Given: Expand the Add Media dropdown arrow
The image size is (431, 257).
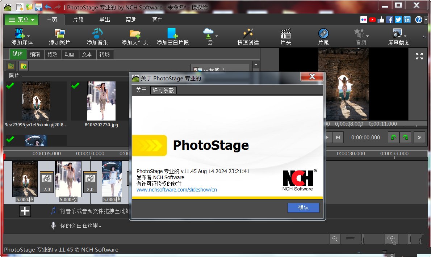Looking at the screenshot, I should [28, 36].
